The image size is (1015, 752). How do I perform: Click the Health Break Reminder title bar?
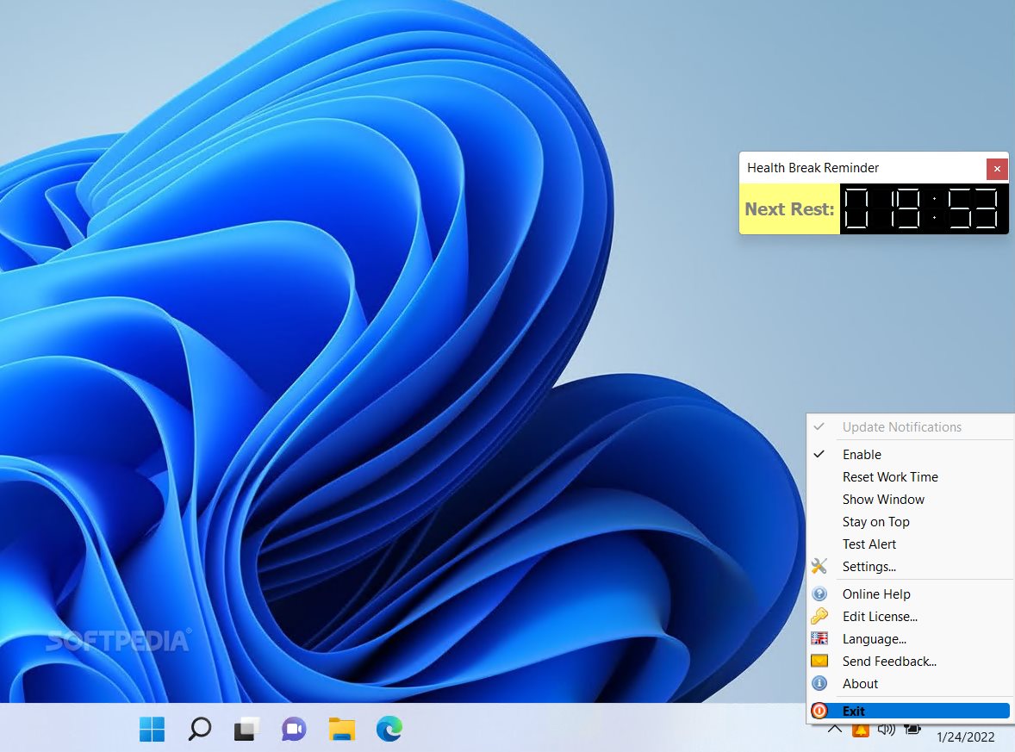862,168
